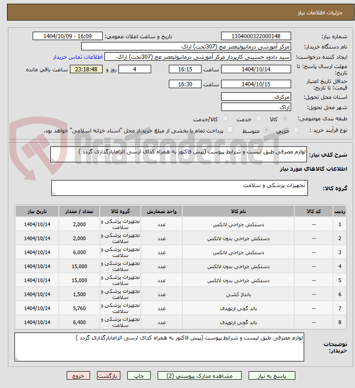Click quantity 6,400 in row 8
355x388 pixels.
click(x=79, y=322)
